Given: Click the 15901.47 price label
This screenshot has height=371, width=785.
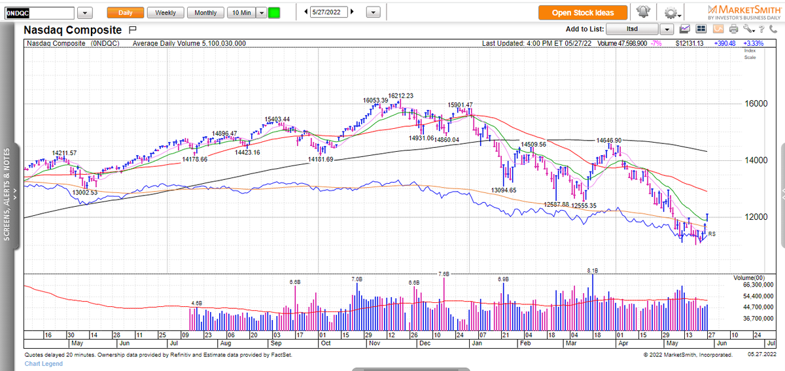Looking at the screenshot, I should [460, 105].
